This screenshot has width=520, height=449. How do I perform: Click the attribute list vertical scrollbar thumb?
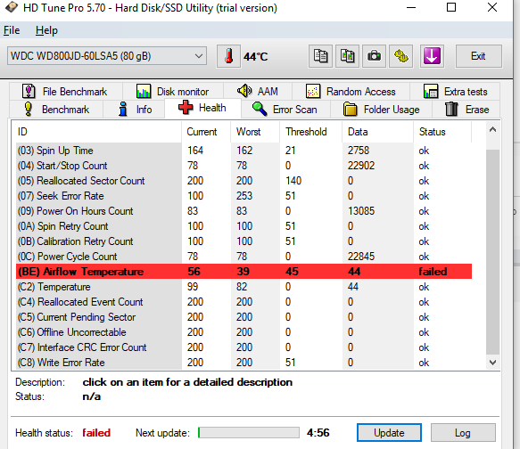click(493, 251)
